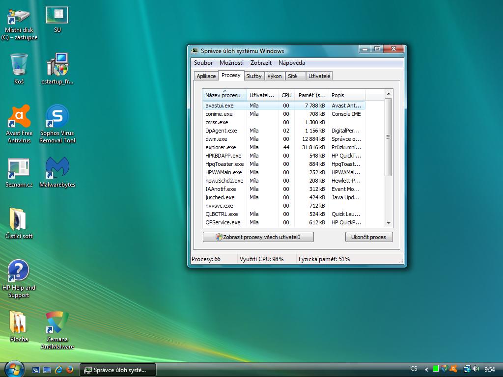Screen dimensions: 503x377
Task: Click the Ukončit proces button
Action: point(369,237)
